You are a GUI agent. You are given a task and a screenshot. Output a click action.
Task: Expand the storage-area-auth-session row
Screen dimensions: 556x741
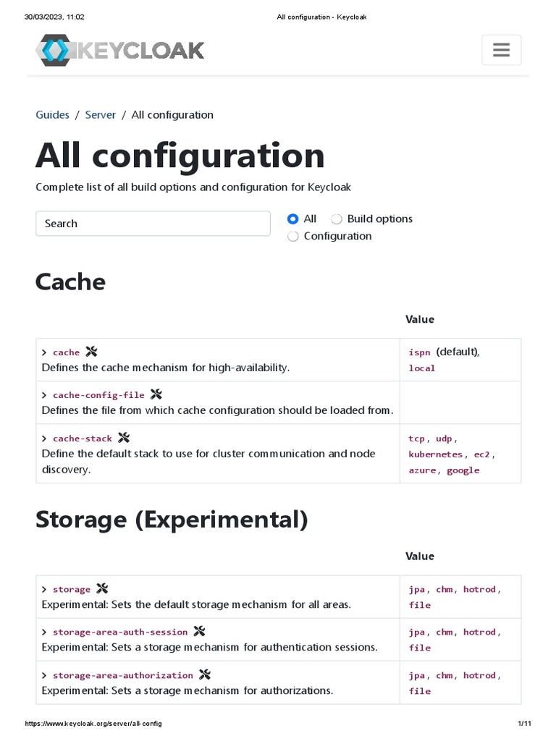point(45,632)
